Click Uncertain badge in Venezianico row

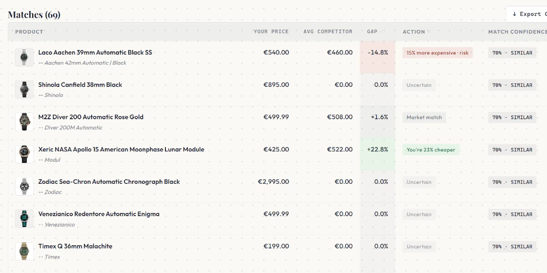(419, 214)
